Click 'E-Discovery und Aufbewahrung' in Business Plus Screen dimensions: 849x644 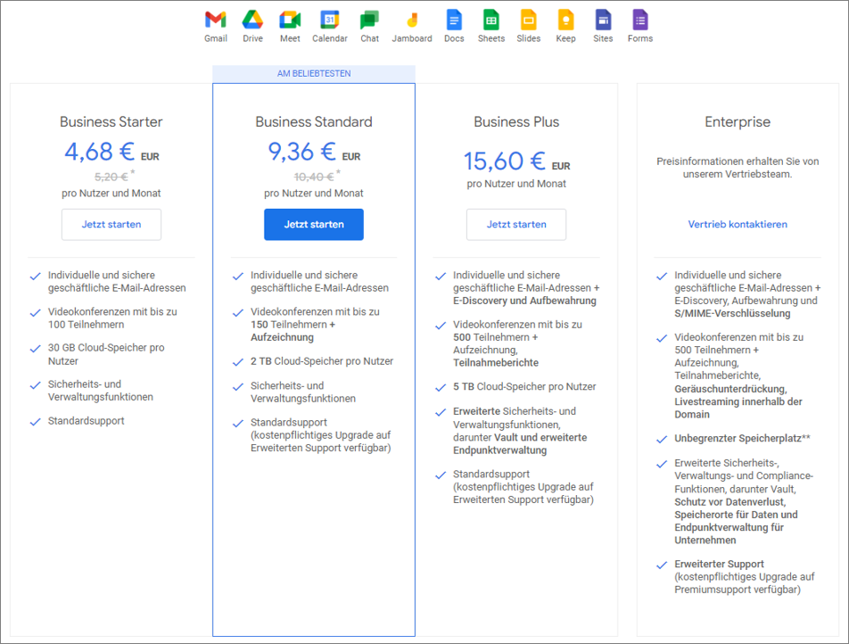[x=524, y=301]
